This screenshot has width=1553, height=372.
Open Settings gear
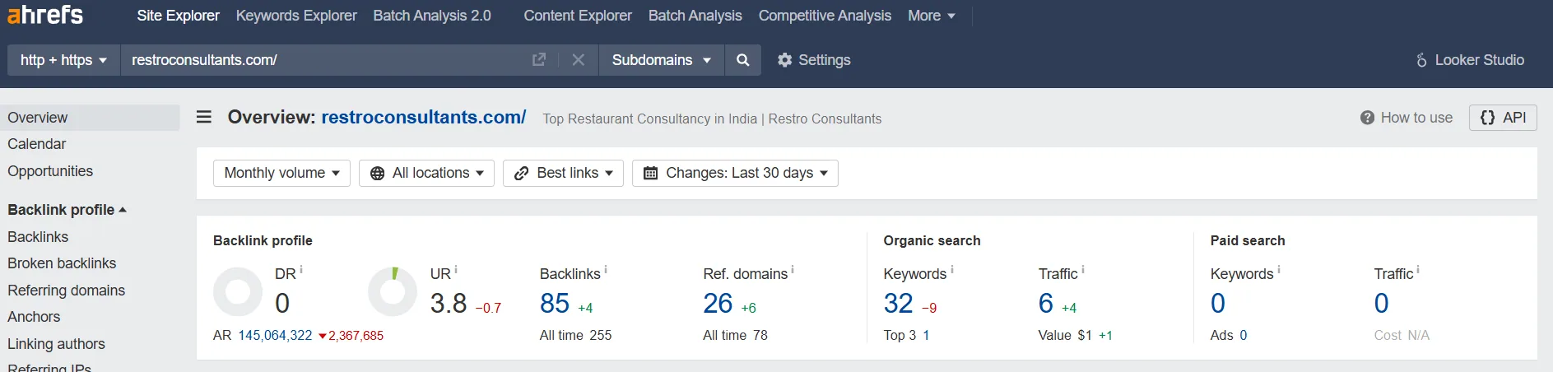coord(814,60)
